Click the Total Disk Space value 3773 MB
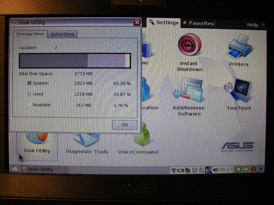Screen dimensions: 274x205 (83, 74)
